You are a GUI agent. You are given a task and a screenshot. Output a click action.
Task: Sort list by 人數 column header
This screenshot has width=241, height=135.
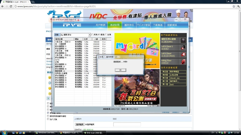pos(96,39)
